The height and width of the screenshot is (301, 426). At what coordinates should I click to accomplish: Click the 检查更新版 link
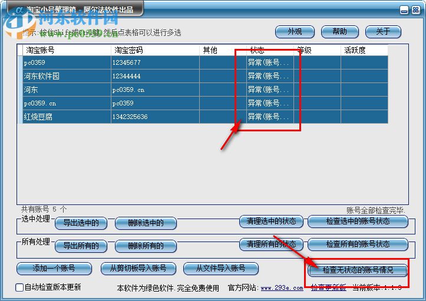coord(328,287)
